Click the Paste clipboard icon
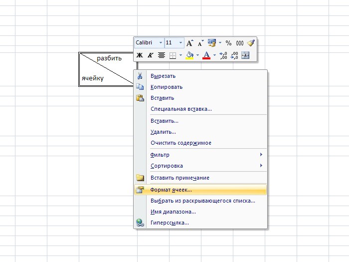This screenshot has width=349, height=262. (x=140, y=98)
